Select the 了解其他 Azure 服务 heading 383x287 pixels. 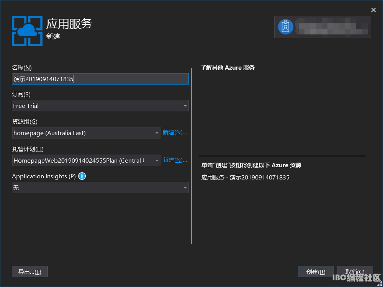coord(228,68)
